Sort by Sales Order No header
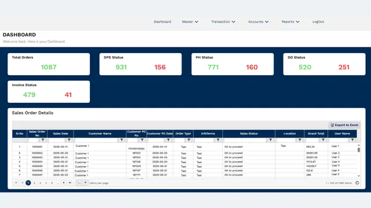371x208 pixels. coord(37,133)
